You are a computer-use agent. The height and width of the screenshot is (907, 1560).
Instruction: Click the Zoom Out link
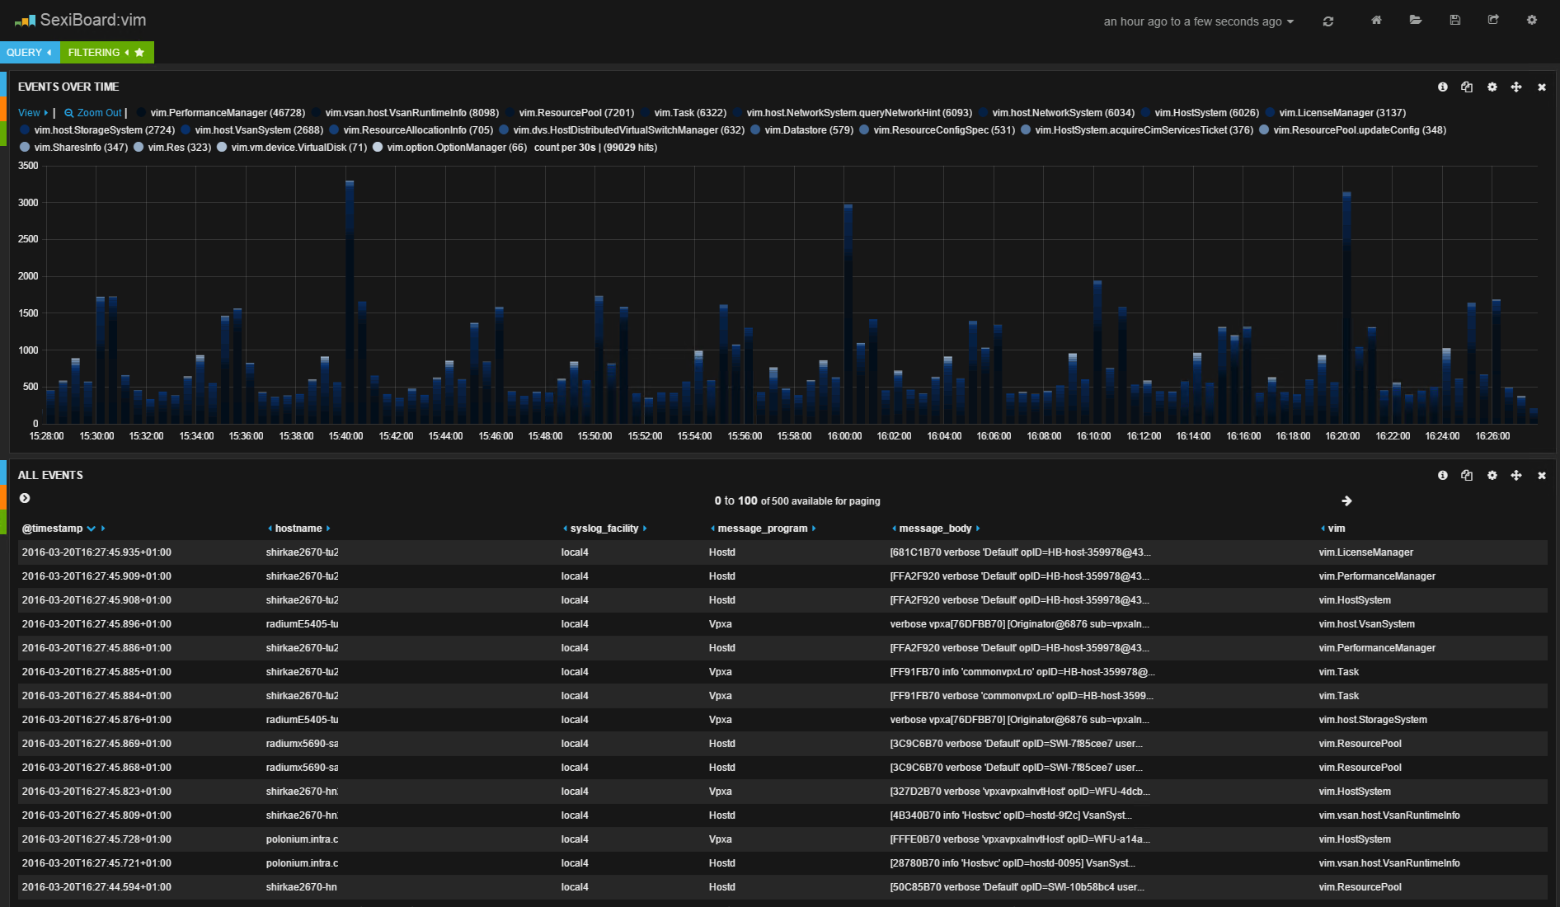pyautogui.click(x=93, y=113)
